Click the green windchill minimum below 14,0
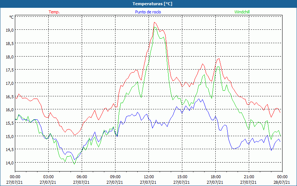This screenshot has height=186, width=297. point(75,164)
